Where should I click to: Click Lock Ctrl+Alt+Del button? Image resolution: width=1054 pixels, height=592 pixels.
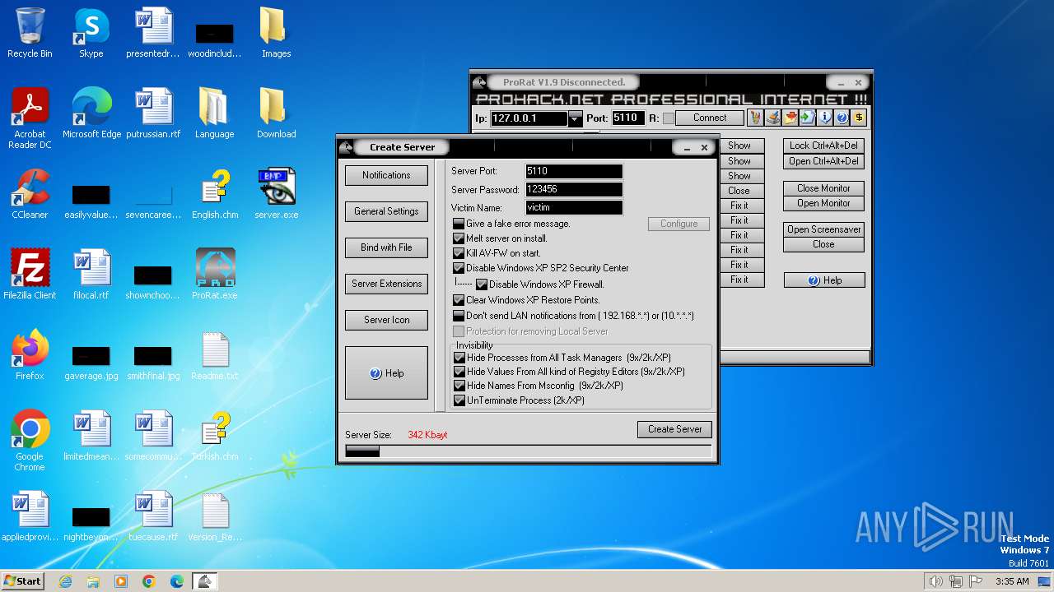pyautogui.click(x=823, y=146)
